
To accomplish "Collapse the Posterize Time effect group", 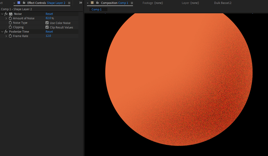I will [2, 32].
